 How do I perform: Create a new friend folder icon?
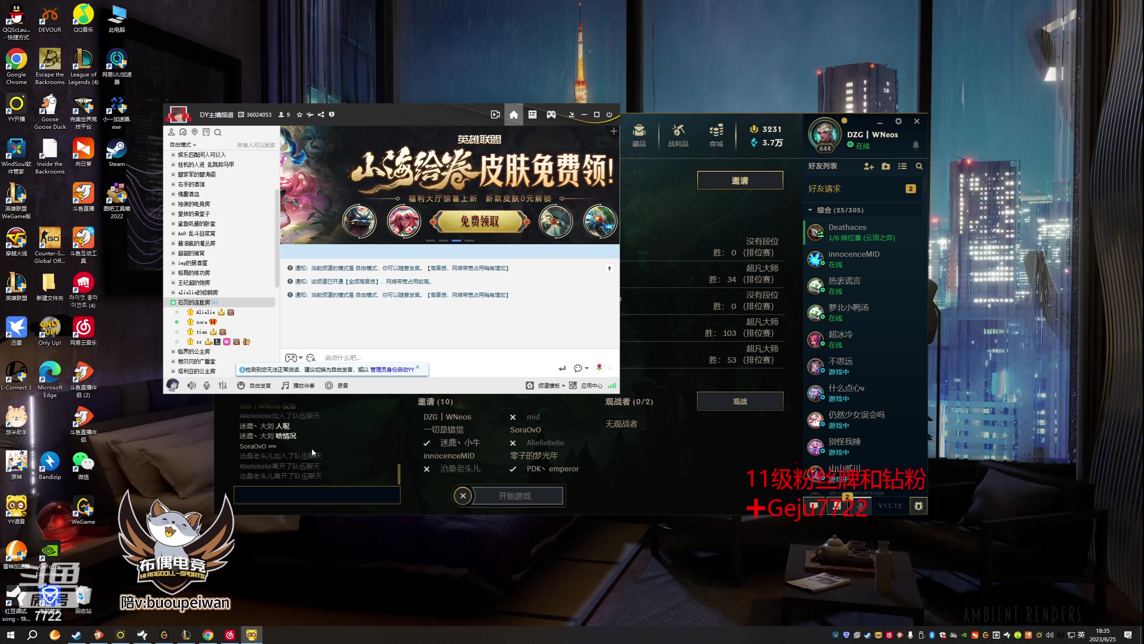pos(886,166)
